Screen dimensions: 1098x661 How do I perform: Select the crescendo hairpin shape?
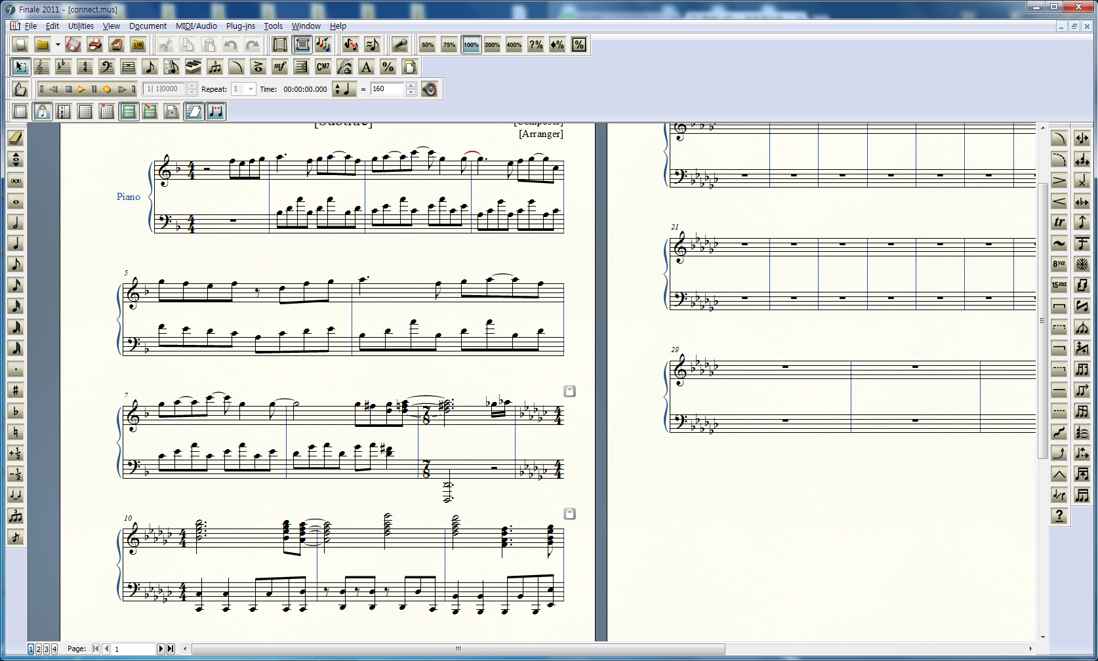click(1059, 201)
